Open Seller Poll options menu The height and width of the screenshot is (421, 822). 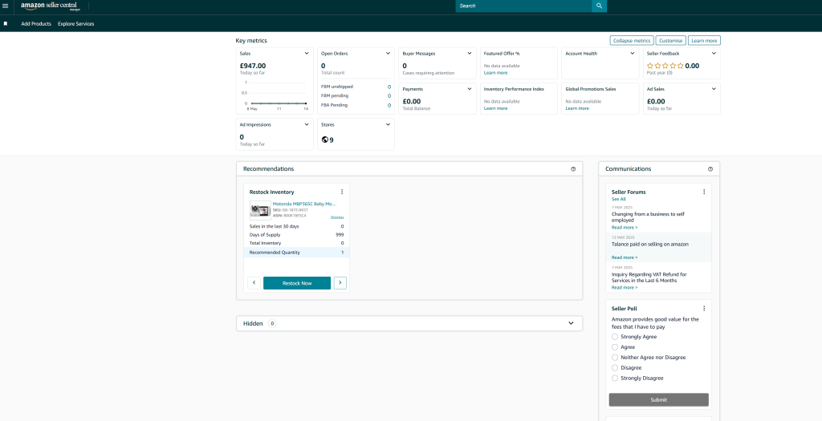tap(704, 309)
